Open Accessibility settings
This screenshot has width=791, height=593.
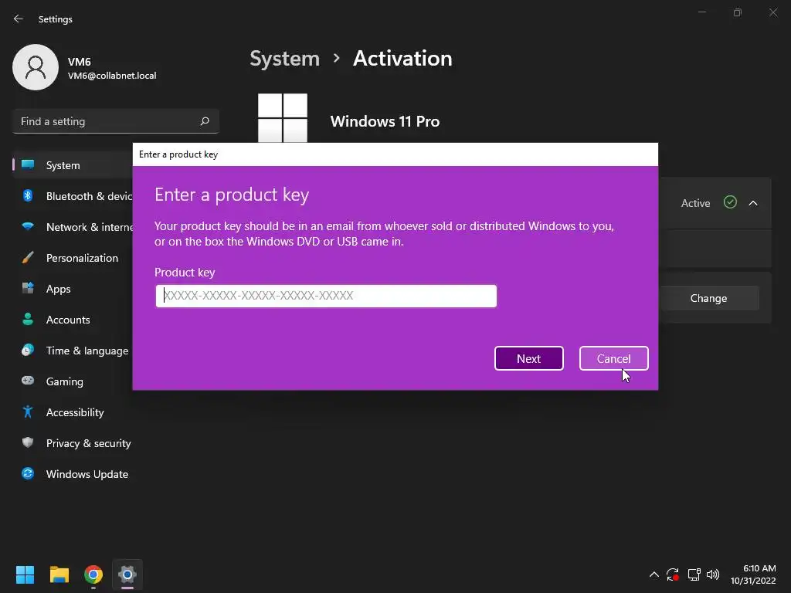[73, 412]
